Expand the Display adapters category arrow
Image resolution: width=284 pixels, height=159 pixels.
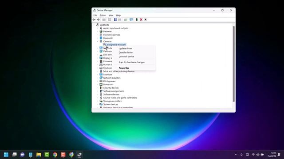click(98, 58)
